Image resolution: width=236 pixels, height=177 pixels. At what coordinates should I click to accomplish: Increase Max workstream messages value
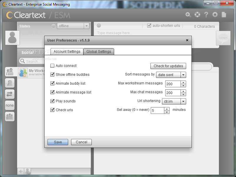pyautogui.click(x=183, y=82)
